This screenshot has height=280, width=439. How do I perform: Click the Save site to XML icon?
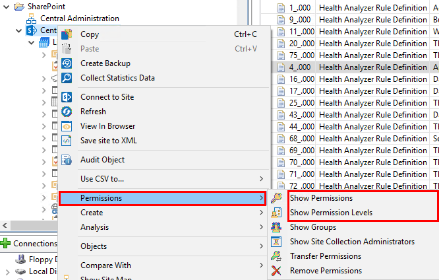click(67, 141)
